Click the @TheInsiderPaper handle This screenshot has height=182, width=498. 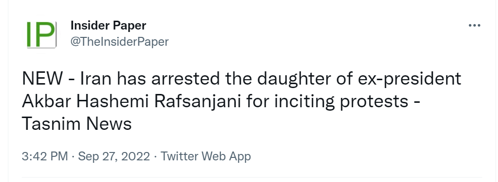click(119, 41)
